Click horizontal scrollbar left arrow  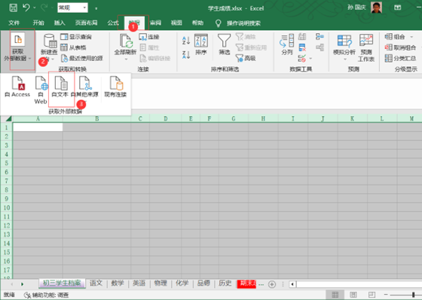click(292, 284)
